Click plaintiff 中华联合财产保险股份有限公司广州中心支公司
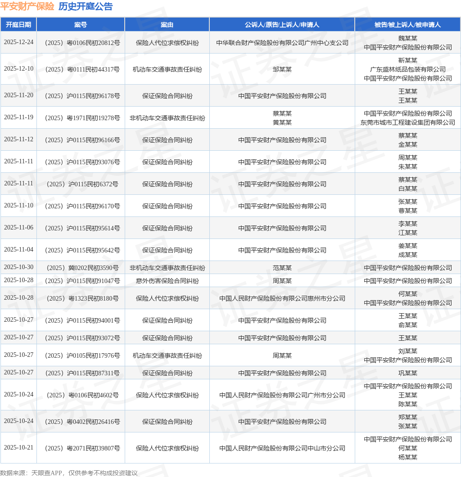Screen dimensions: 461x477 click(282, 43)
